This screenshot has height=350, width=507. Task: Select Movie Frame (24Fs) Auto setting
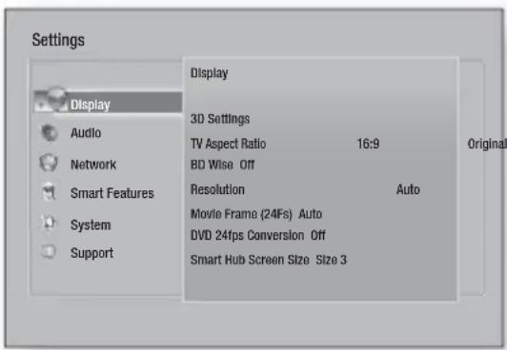pyautogui.click(x=256, y=214)
